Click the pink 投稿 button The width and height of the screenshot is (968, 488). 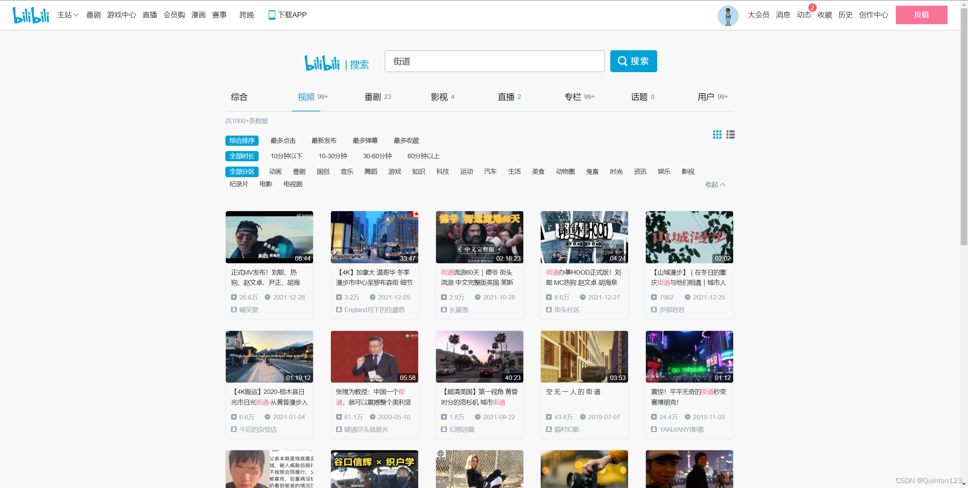(x=921, y=15)
